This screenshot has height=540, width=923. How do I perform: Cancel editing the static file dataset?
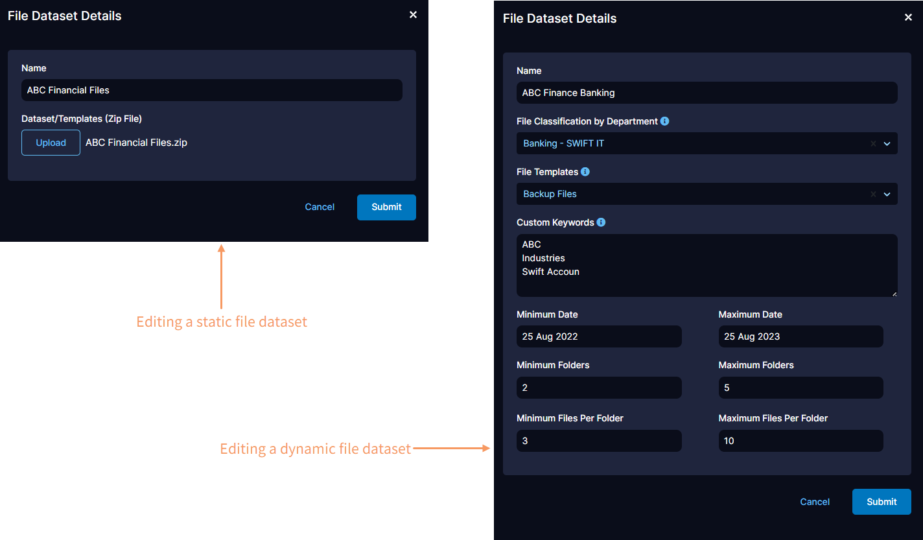pos(320,207)
